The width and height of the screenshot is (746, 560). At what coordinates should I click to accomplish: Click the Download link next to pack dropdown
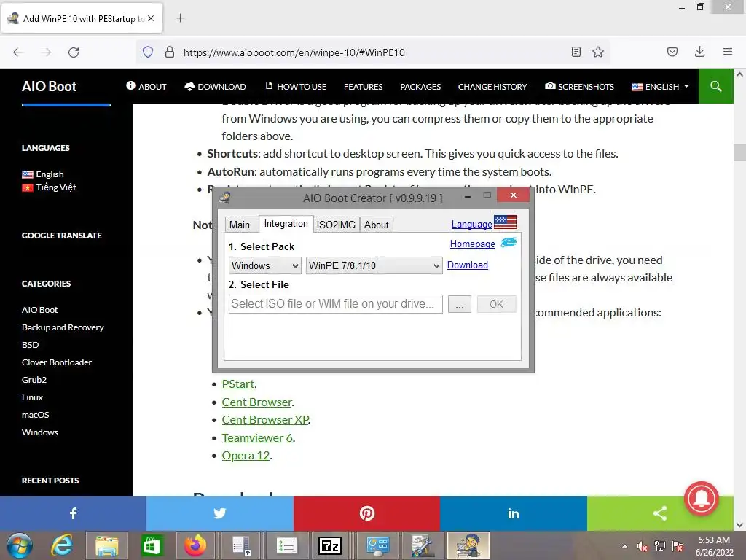point(467,265)
